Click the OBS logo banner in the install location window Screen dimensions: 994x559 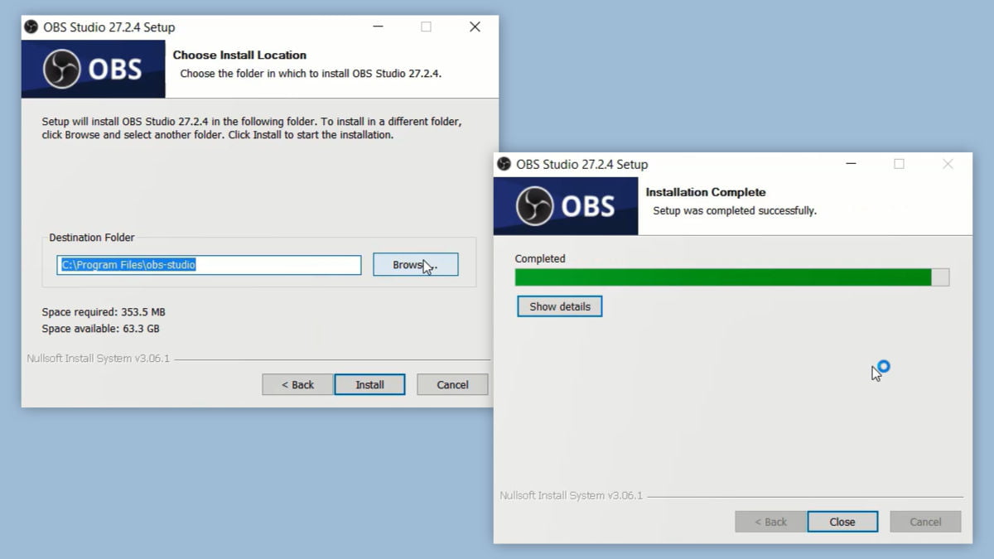click(x=93, y=70)
